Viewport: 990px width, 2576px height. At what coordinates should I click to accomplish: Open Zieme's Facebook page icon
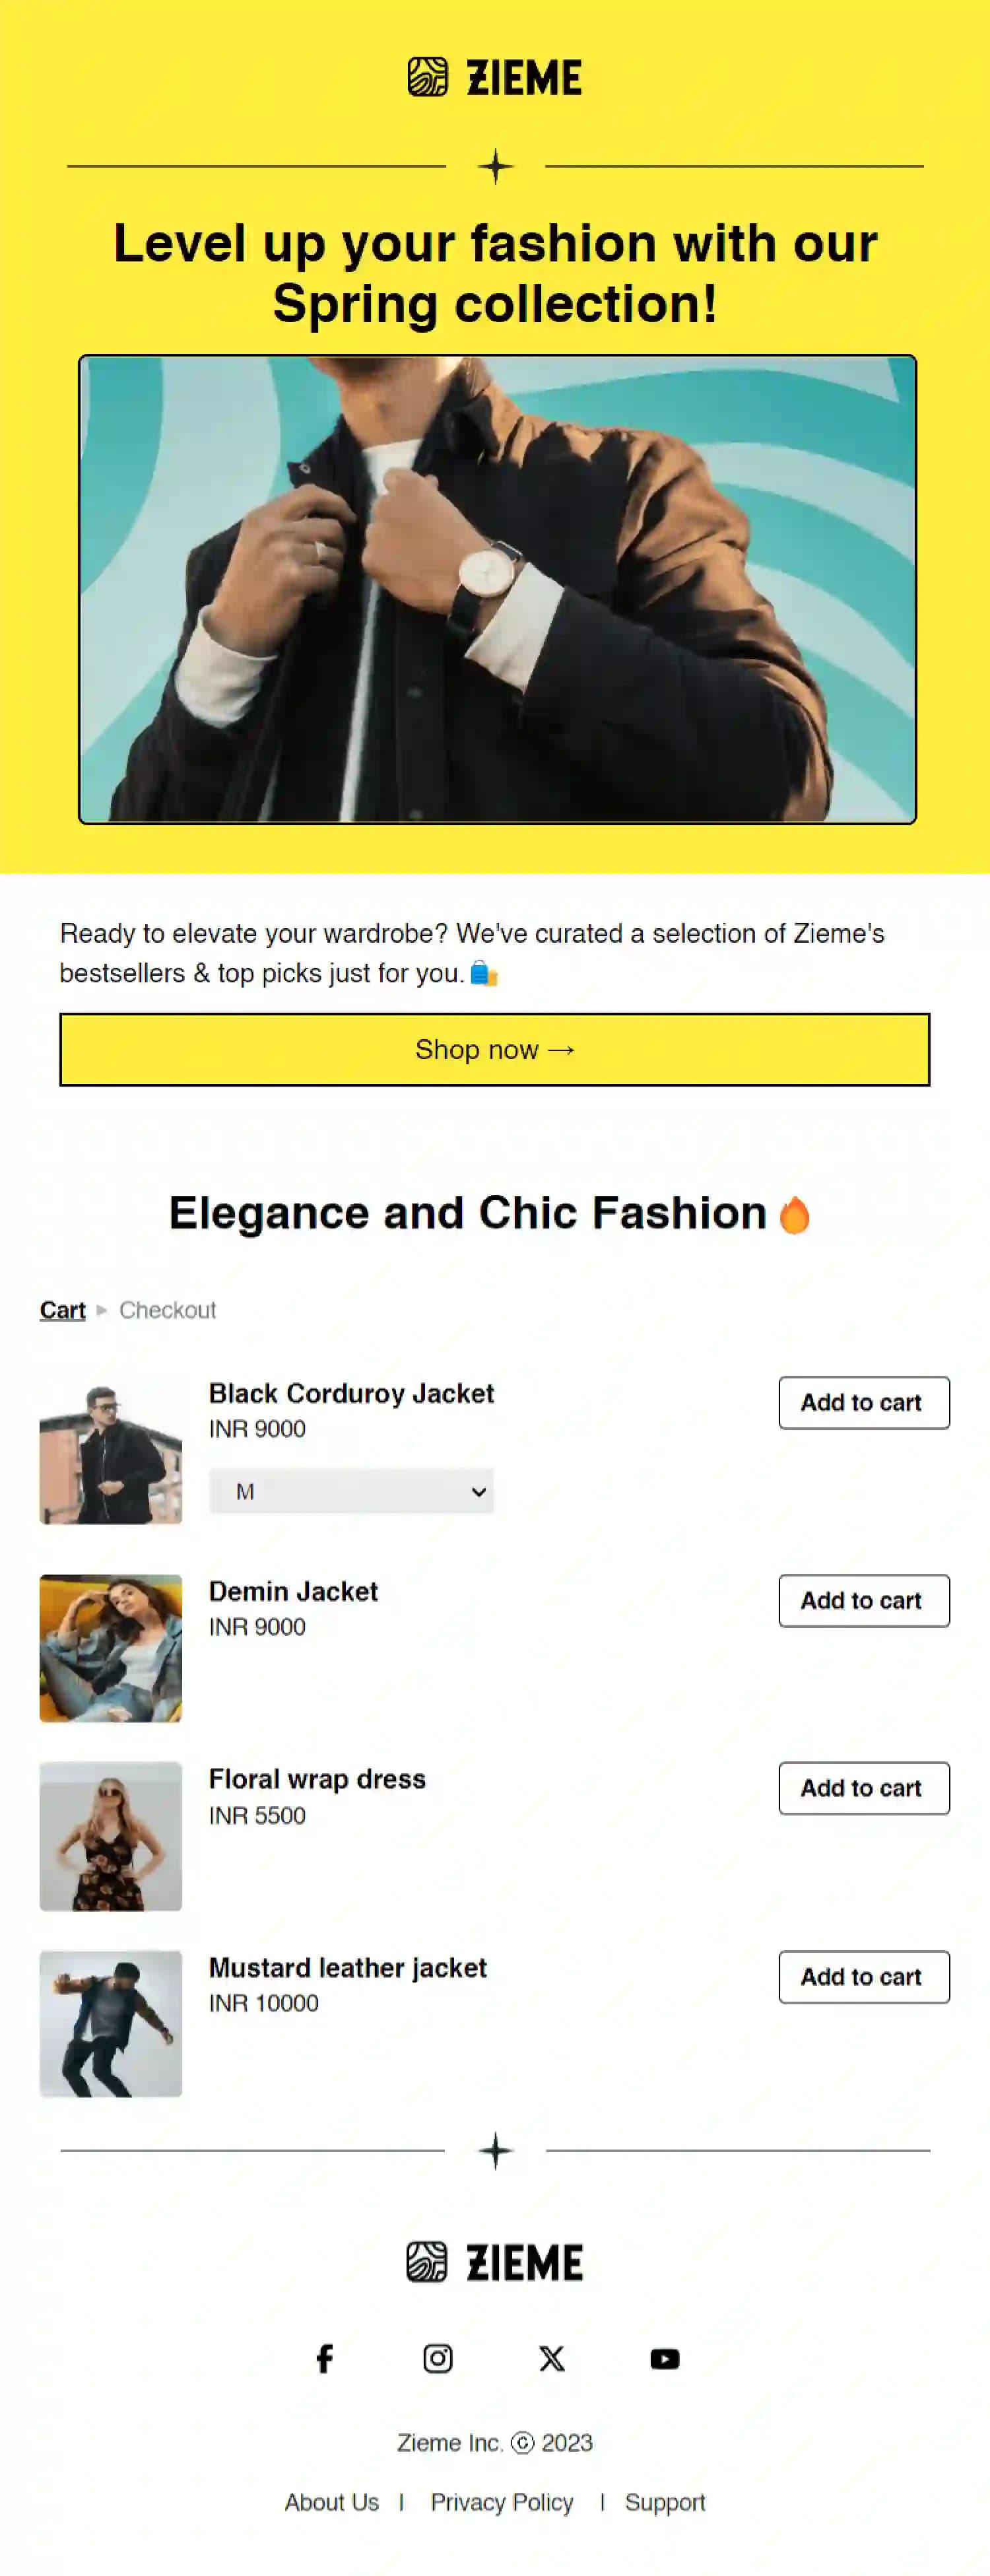324,2359
